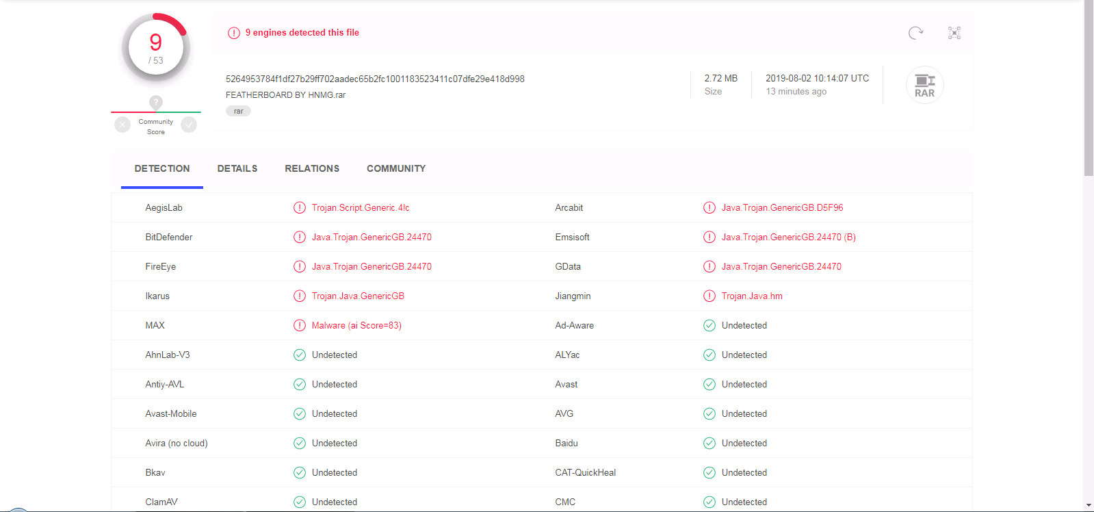
Task: Click the reanalyze file refresh icon
Action: 915,33
